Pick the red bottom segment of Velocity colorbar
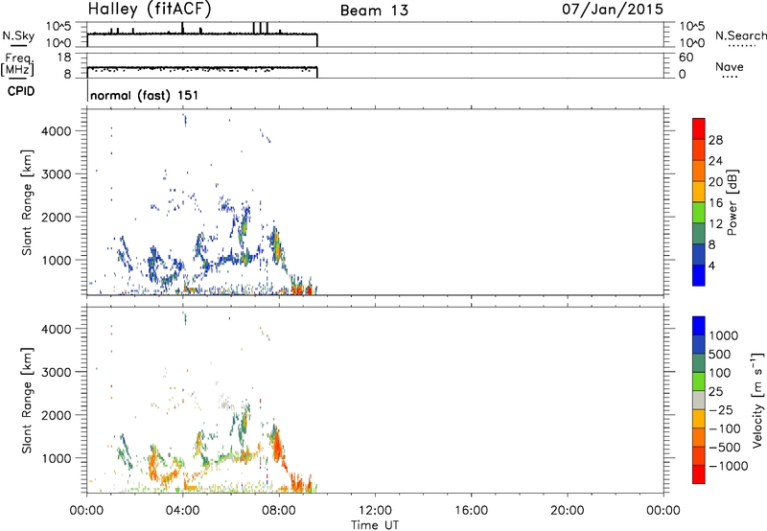The width and height of the screenshot is (767, 531). click(x=699, y=474)
